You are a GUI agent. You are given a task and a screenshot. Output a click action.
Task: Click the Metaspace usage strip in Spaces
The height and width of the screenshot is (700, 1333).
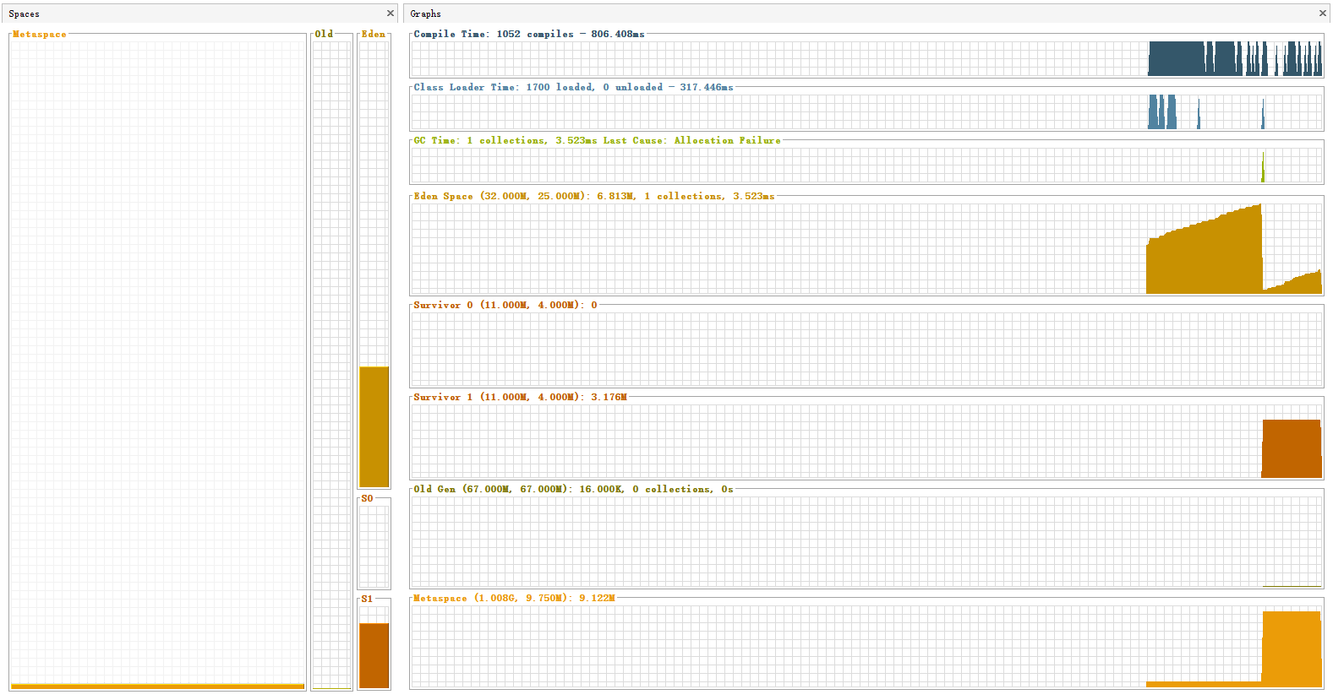[158, 686]
